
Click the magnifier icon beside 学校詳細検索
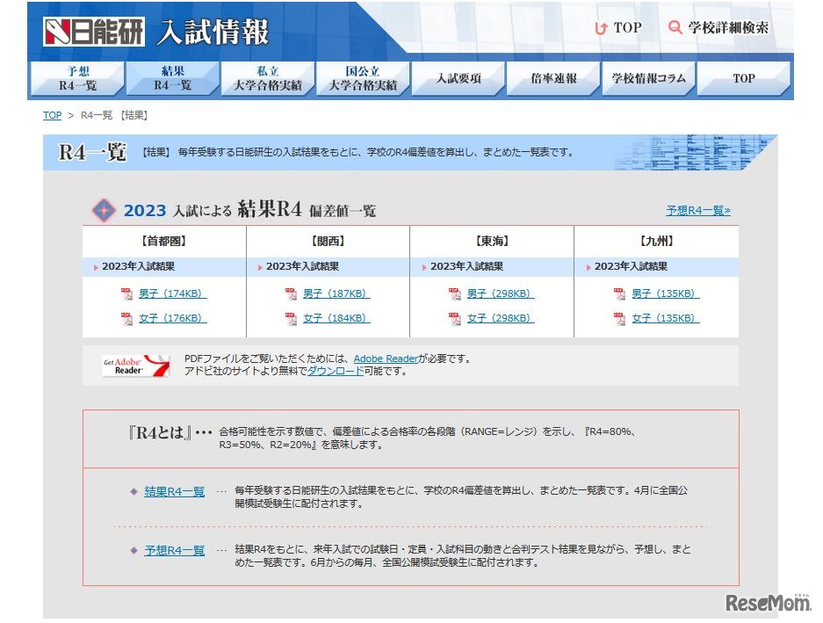[x=674, y=27]
